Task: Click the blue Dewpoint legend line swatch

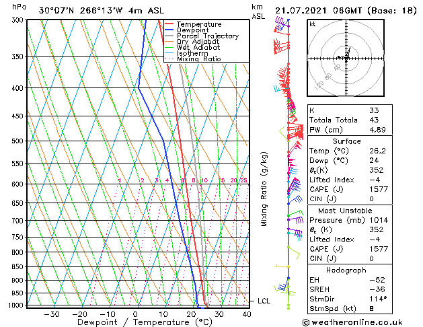Action: (x=169, y=30)
